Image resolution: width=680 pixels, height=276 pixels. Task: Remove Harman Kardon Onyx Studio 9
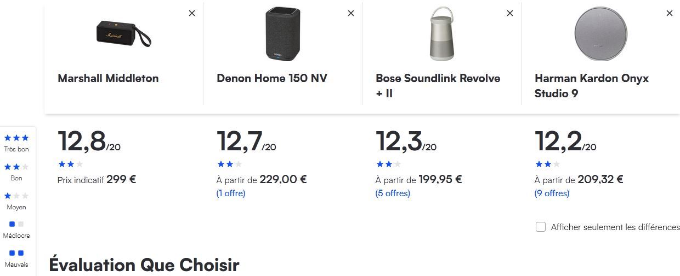[x=669, y=14]
